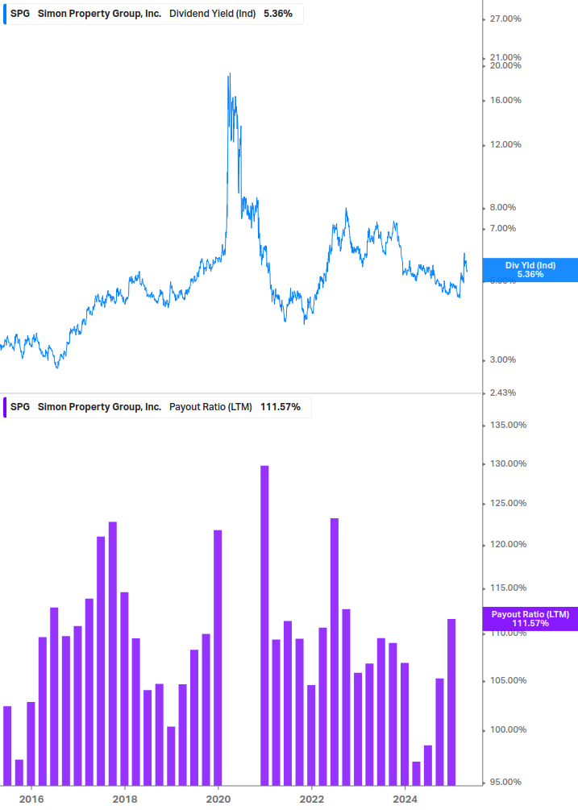
Task: Click the SPG Dividend Yield legend label
Action: coord(153,14)
